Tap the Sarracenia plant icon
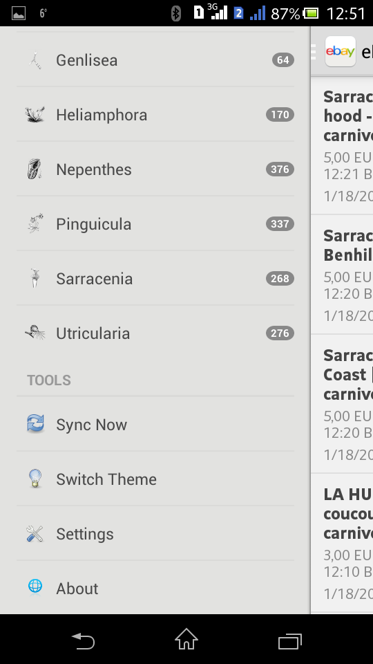The width and height of the screenshot is (373, 664). click(35, 278)
